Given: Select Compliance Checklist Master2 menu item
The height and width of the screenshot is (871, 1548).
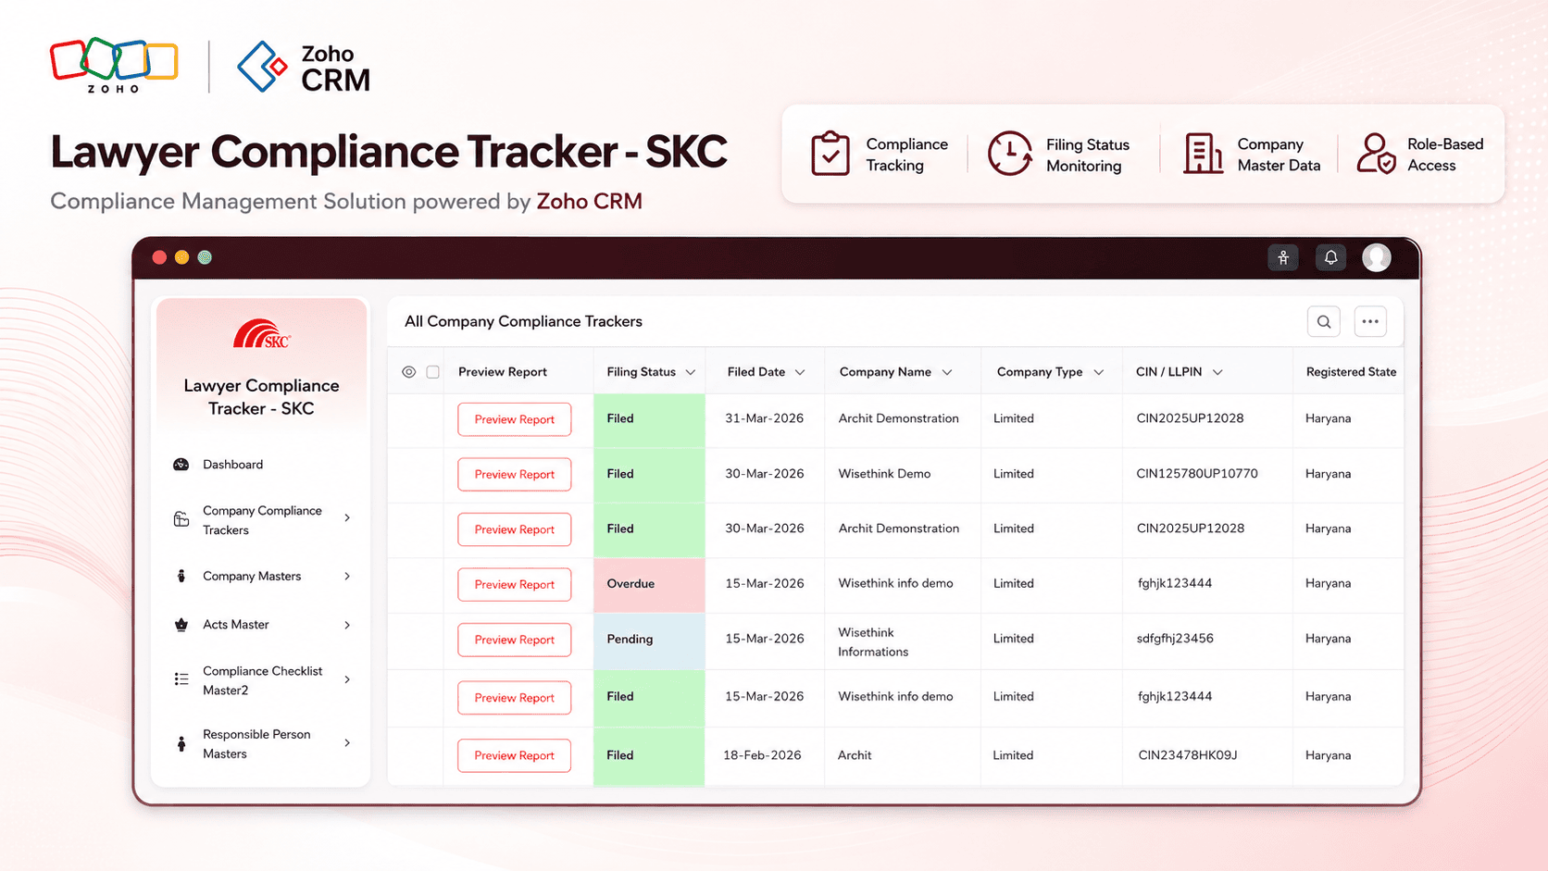Looking at the screenshot, I should pyautogui.click(x=262, y=680).
